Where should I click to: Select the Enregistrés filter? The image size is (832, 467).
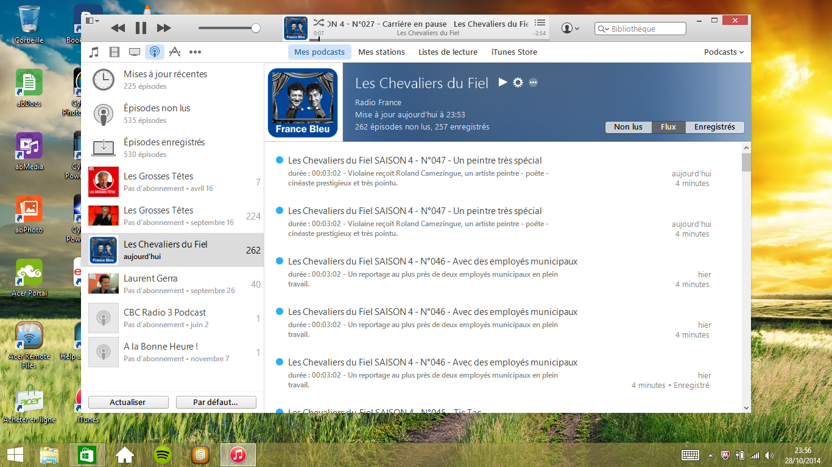[x=714, y=127]
